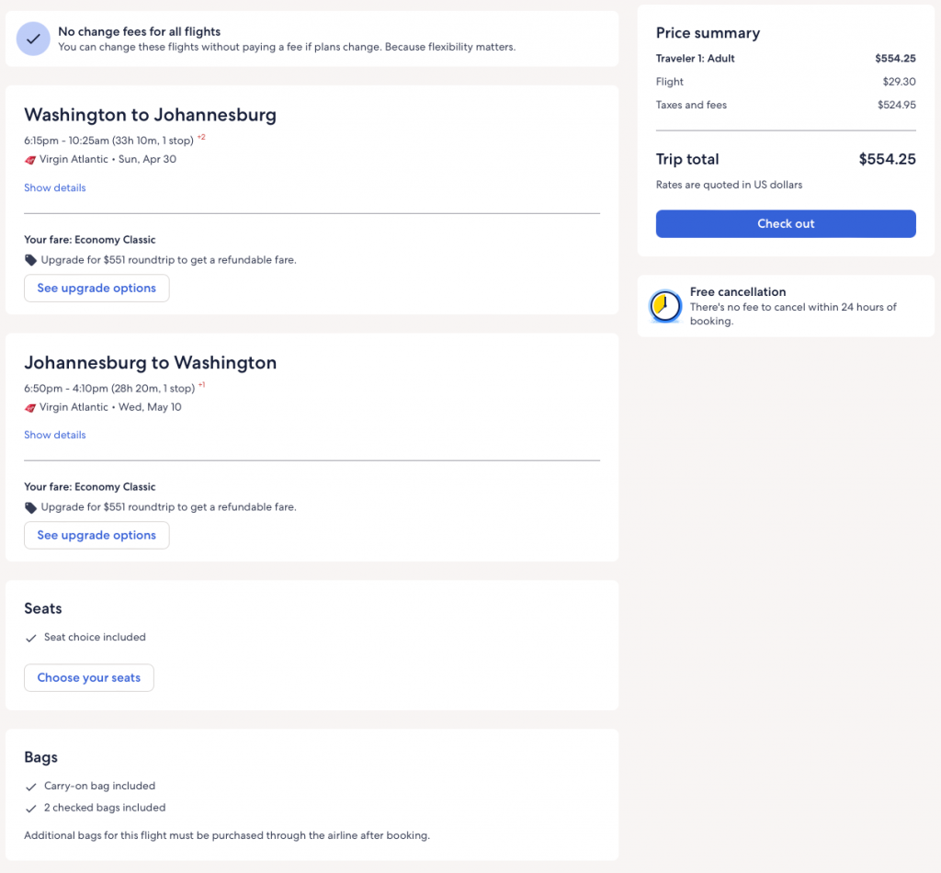This screenshot has width=941, height=873.
Task: Click the checkmark beside Carry-on bag included
Action: click(31, 787)
